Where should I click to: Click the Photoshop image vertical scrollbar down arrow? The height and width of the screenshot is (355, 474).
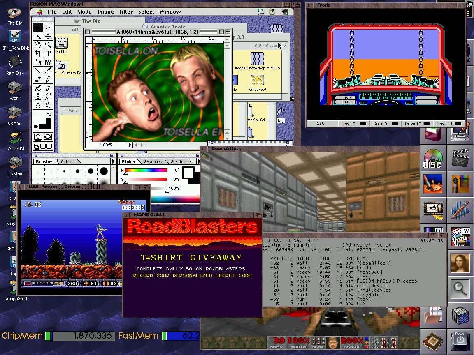click(227, 138)
